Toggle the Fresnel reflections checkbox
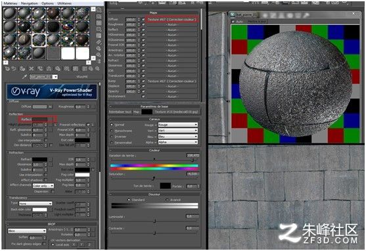 88,125
